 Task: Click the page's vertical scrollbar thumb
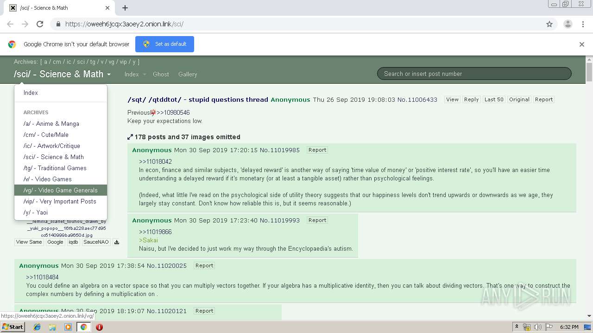(589, 72)
